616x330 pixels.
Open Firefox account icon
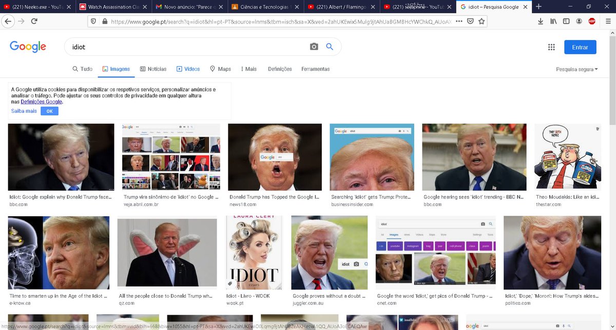coord(579,22)
